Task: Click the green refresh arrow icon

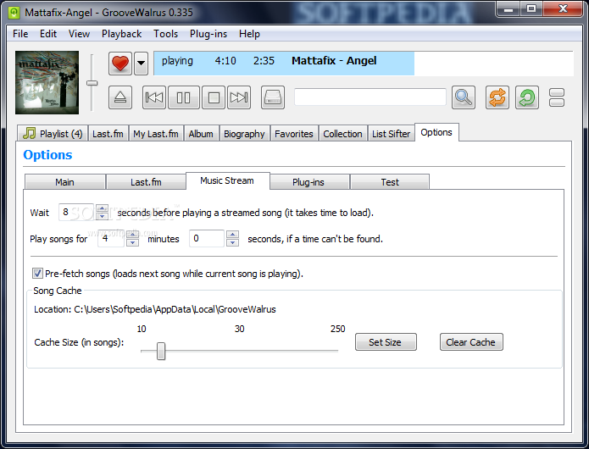Action: (x=527, y=97)
